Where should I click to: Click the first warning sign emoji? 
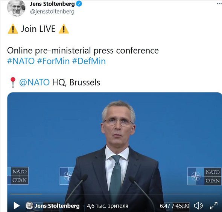tap(13, 29)
